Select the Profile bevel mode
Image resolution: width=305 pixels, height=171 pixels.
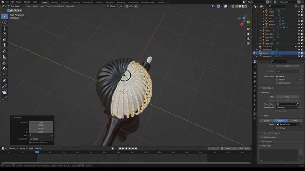point(295,121)
